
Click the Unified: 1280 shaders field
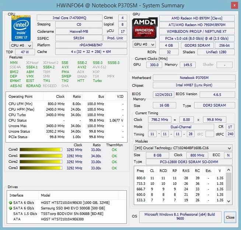216,52
